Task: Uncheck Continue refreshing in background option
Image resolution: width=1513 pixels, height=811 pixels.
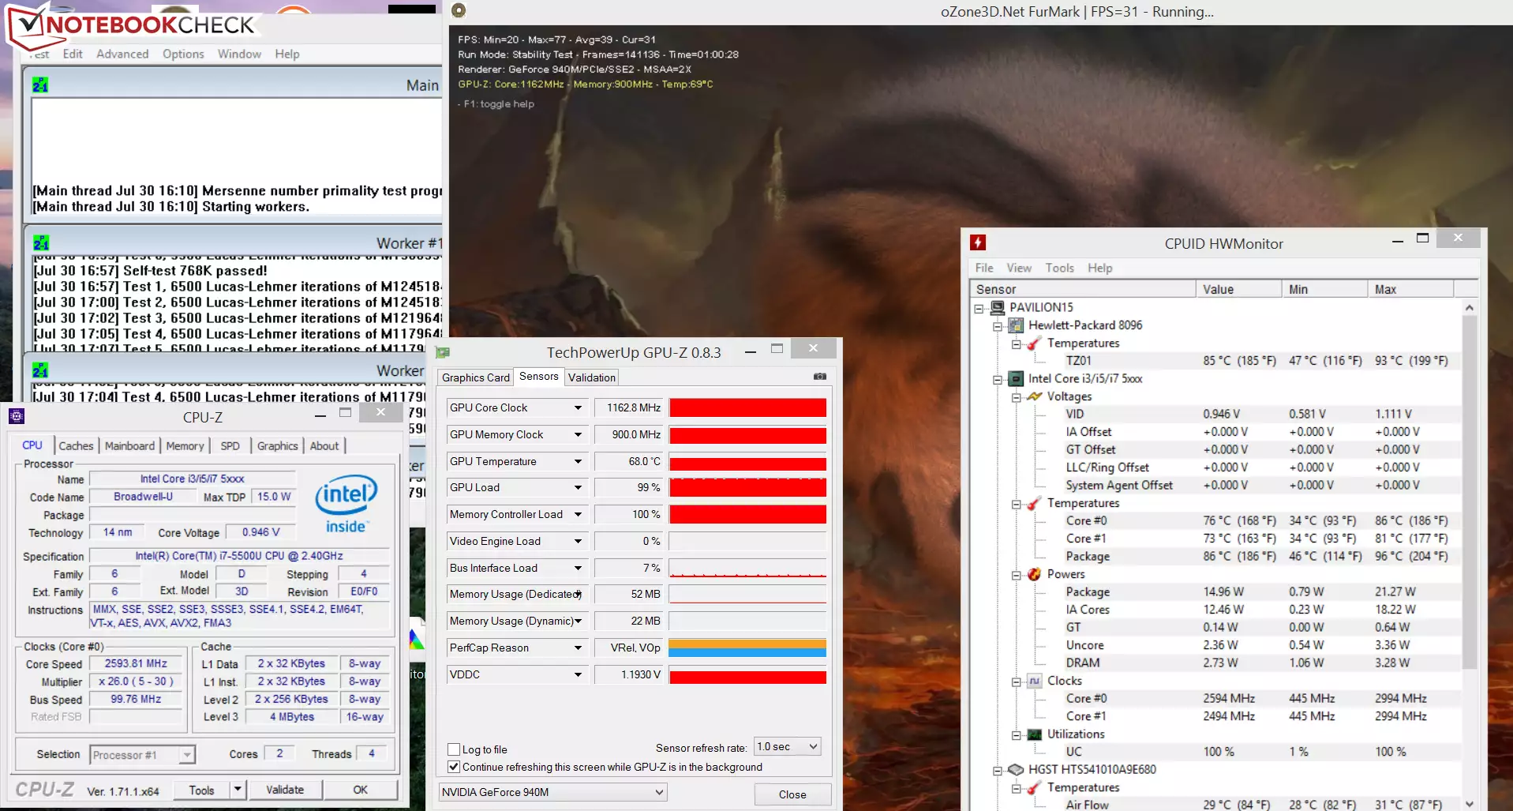Action: pyautogui.click(x=454, y=767)
